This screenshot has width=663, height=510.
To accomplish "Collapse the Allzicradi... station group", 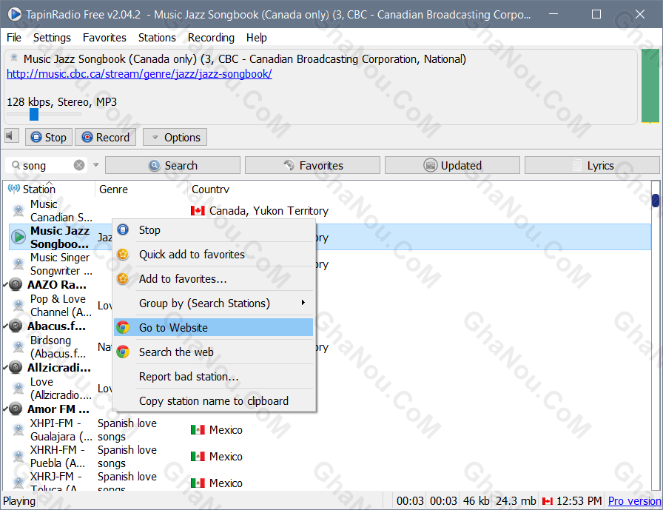I will pyautogui.click(x=5, y=367).
